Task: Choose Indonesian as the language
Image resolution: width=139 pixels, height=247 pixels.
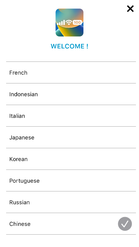Action: pyautogui.click(x=71, y=94)
